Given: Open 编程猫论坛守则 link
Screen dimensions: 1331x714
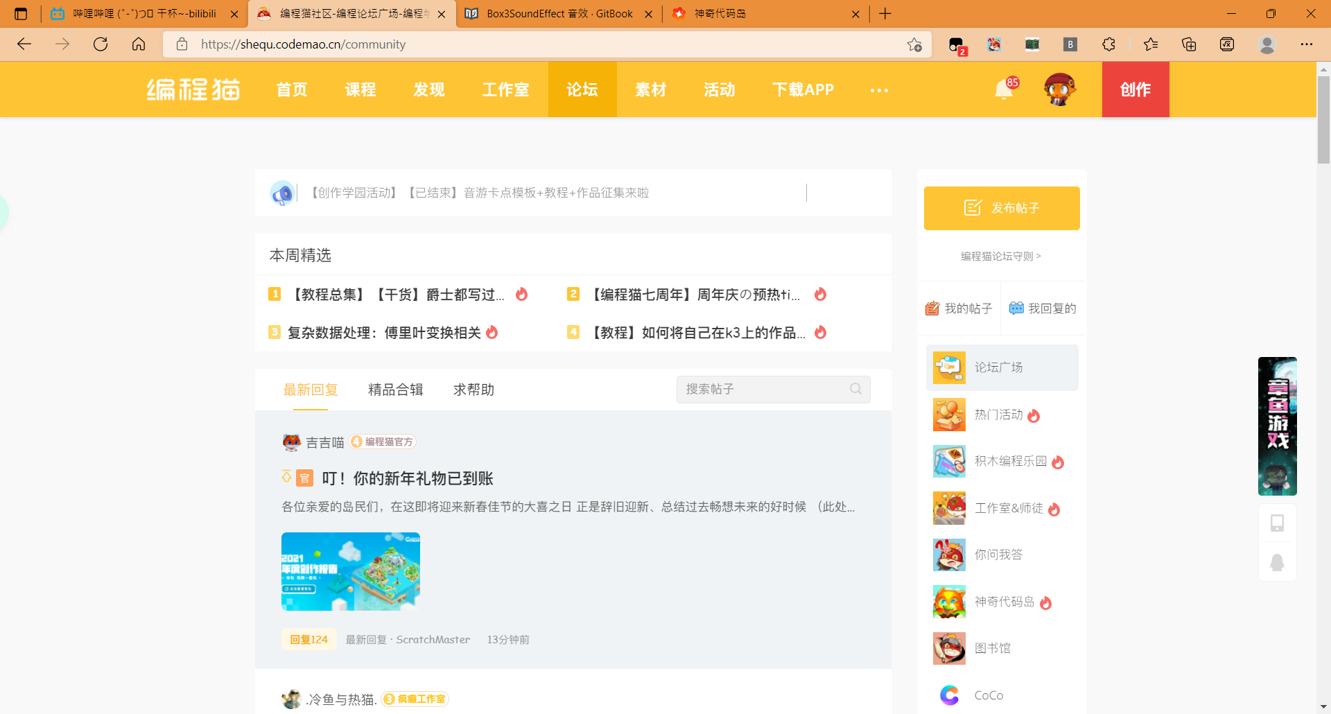Looking at the screenshot, I should [1001, 256].
